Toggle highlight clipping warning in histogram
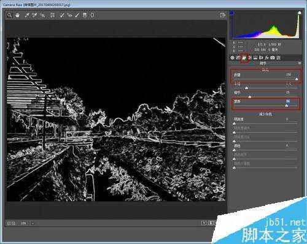Screen dimensions: 307x244 (300, 13)
